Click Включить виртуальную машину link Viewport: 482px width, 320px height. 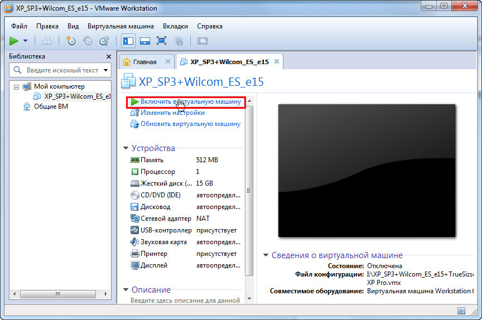click(191, 101)
